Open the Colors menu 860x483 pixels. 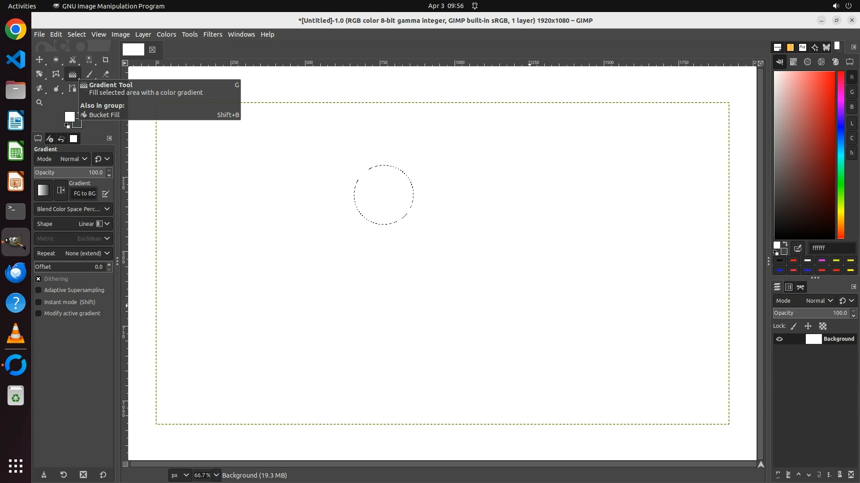click(x=166, y=34)
